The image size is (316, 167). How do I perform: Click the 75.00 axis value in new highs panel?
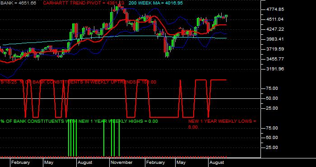[272, 128]
